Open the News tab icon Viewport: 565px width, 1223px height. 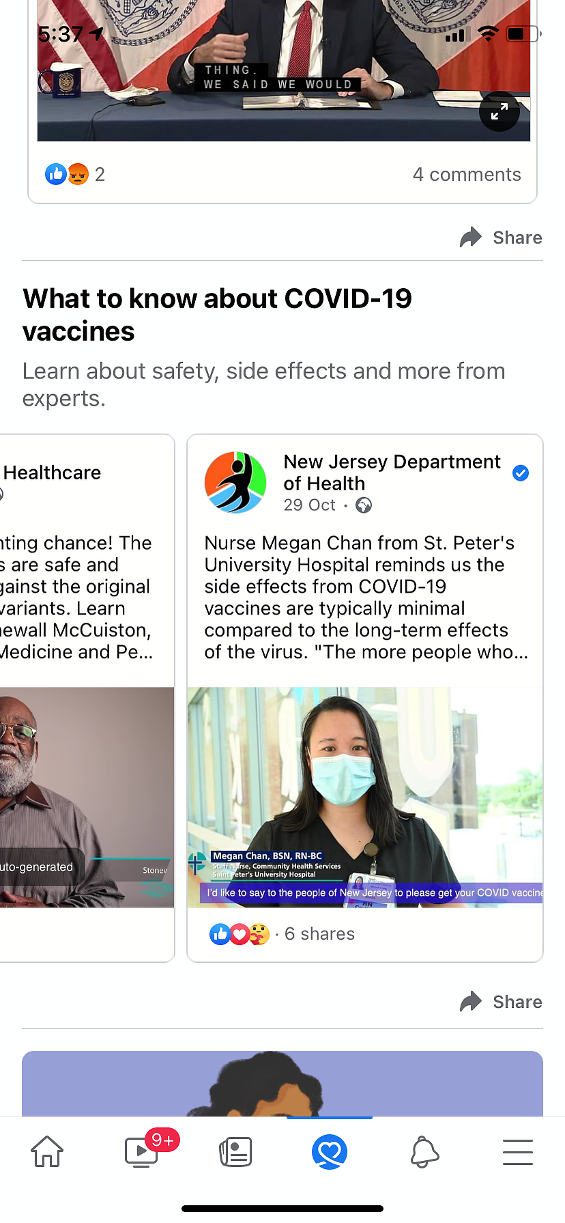coord(235,1151)
